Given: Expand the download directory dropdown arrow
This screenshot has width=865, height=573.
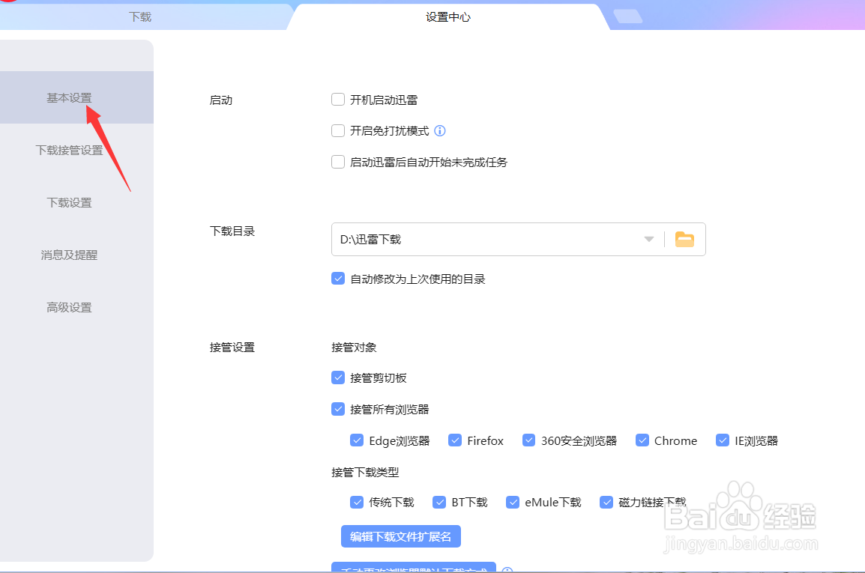Looking at the screenshot, I should 649,240.
